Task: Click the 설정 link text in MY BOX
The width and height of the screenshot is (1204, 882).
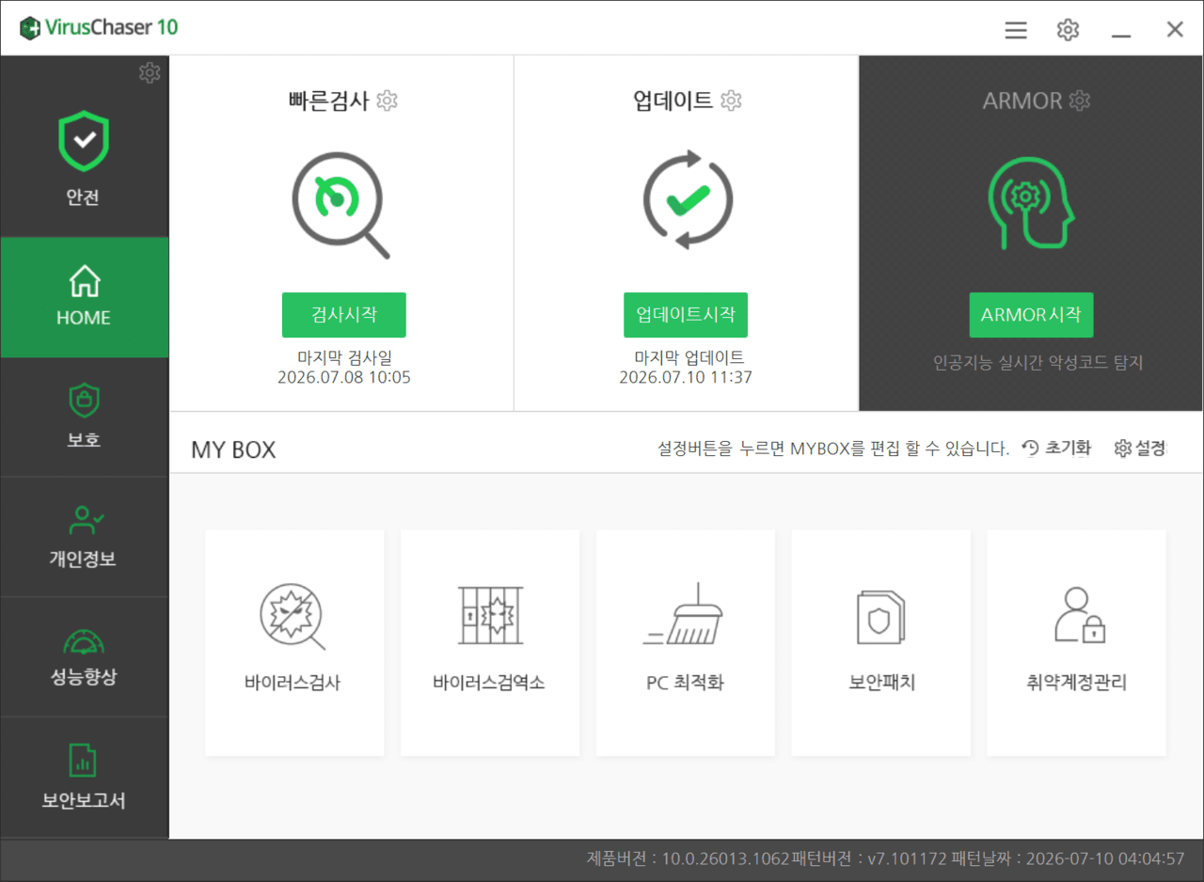Action: tap(1150, 449)
